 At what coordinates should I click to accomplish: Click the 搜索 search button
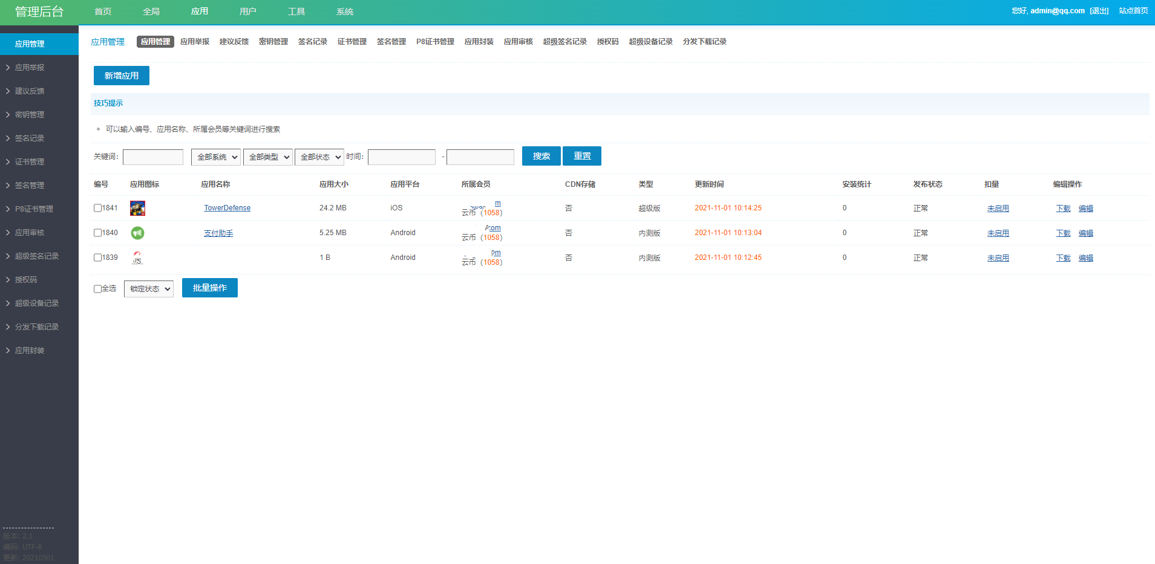point(541,156)
